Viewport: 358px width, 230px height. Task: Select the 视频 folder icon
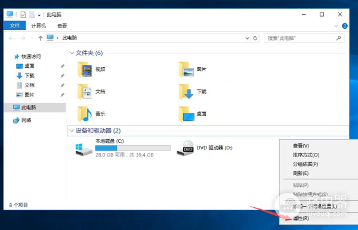coord(85,69)
